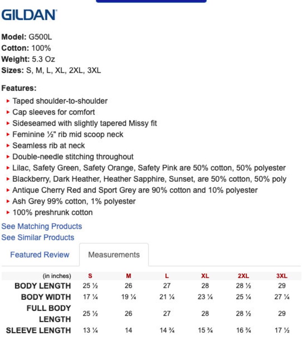302x346 pixels.
Task: Click the 2XL body length value
Action: (x=243, y=286)
